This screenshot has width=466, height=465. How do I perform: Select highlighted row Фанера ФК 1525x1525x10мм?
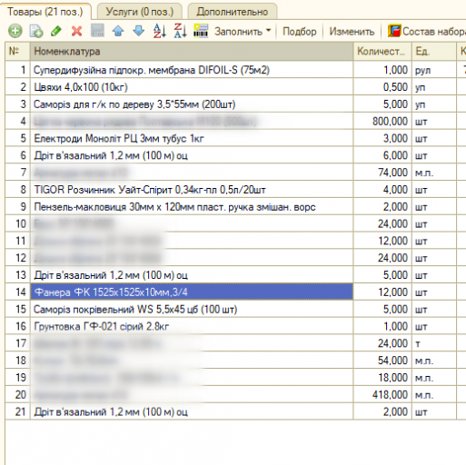coord(192,292)
